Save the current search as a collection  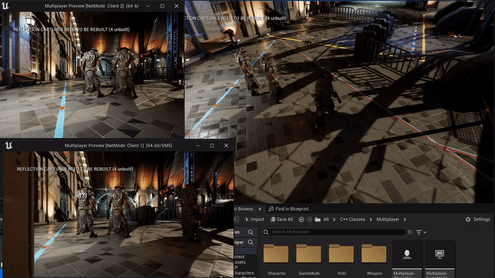[x=410, y=232]
